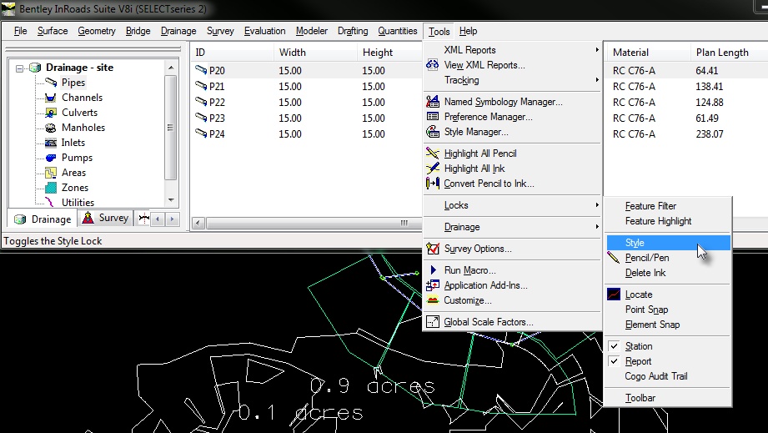The image size is (768, 433).
Task: Click the Highlight All Ink icon
Action: tap(433, 168)
